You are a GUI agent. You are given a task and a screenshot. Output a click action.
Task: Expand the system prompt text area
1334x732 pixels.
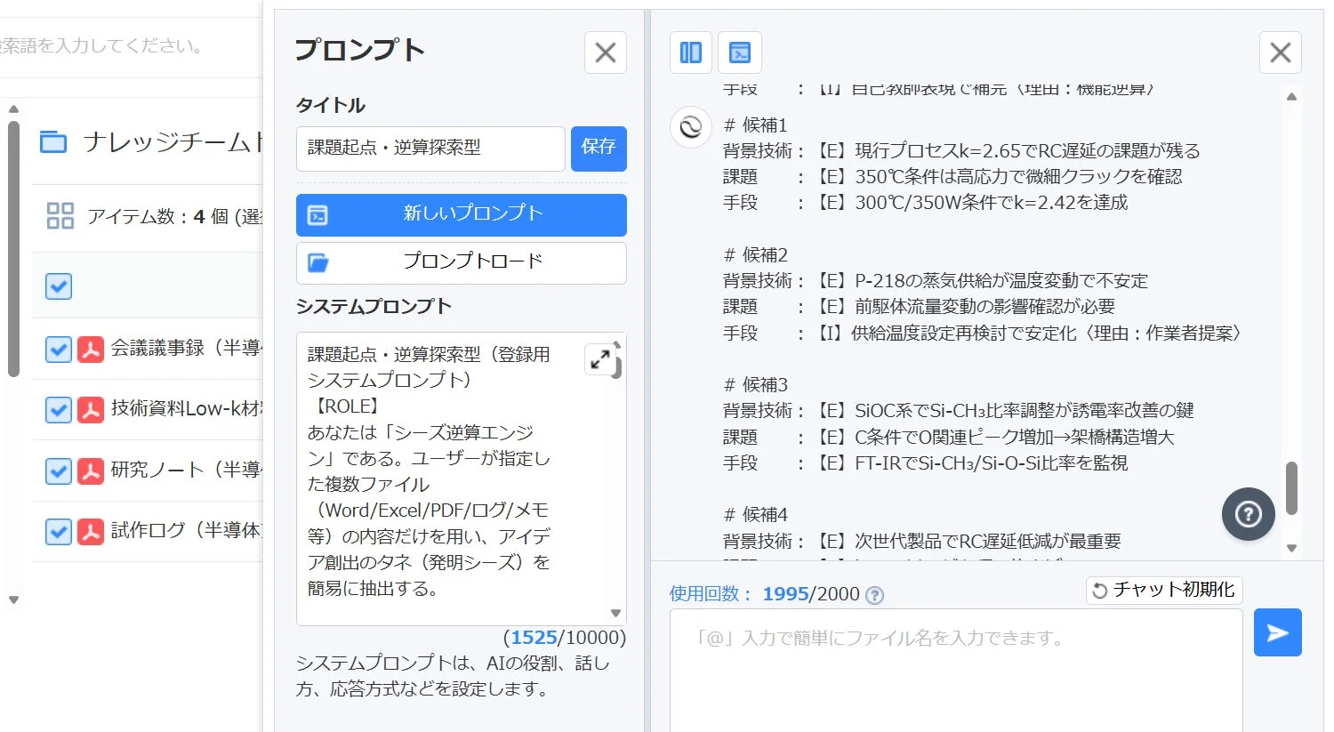(601, 358)
